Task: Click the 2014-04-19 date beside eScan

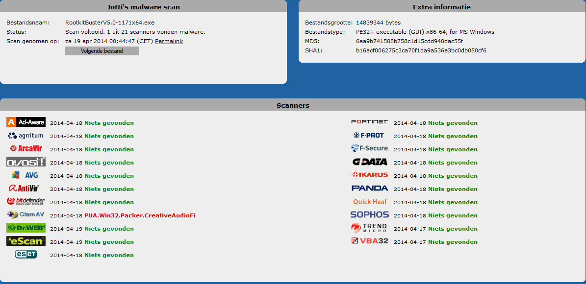Action: point(66,242)
